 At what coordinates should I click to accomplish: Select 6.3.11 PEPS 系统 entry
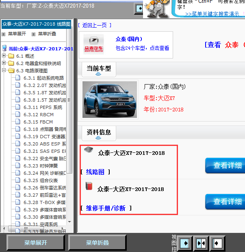43,107
